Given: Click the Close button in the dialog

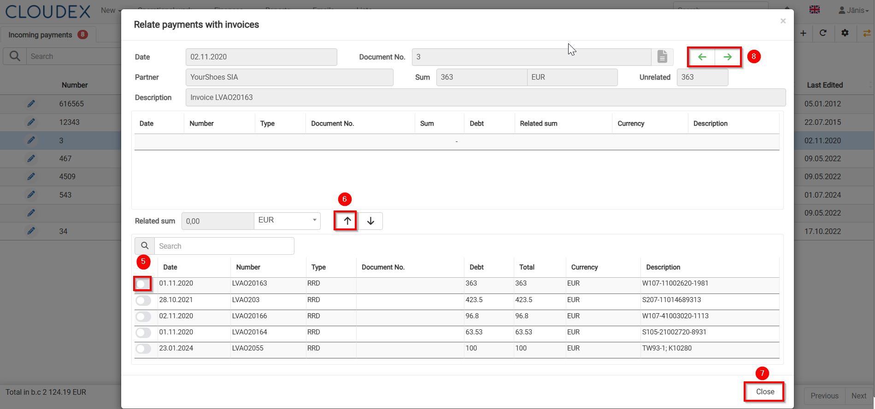Looking at the screenshot, I should (765, 391).
